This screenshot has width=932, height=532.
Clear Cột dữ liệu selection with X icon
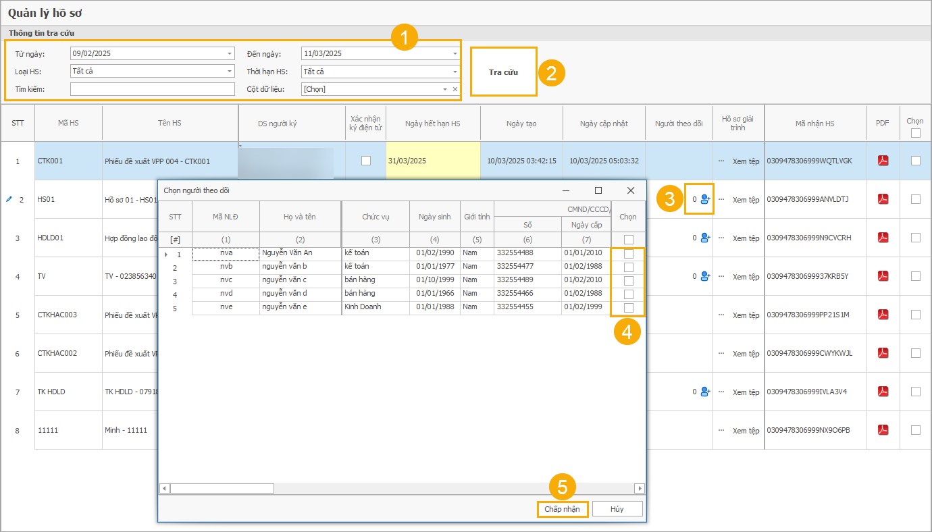(455, 89)
